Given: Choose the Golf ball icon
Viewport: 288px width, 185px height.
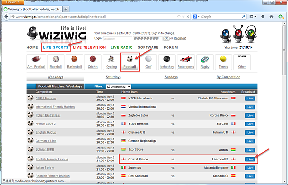Looking at the screenshot, I should point(148,59).
